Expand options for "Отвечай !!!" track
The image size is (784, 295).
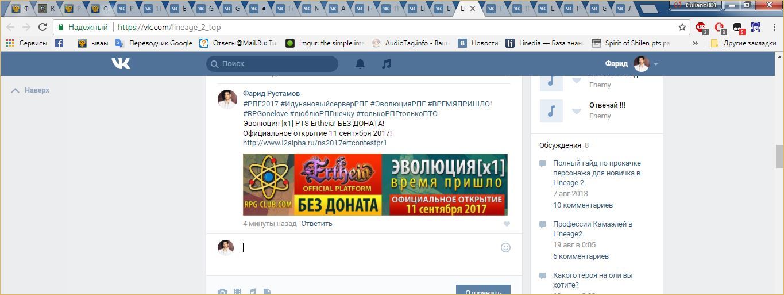577,112
